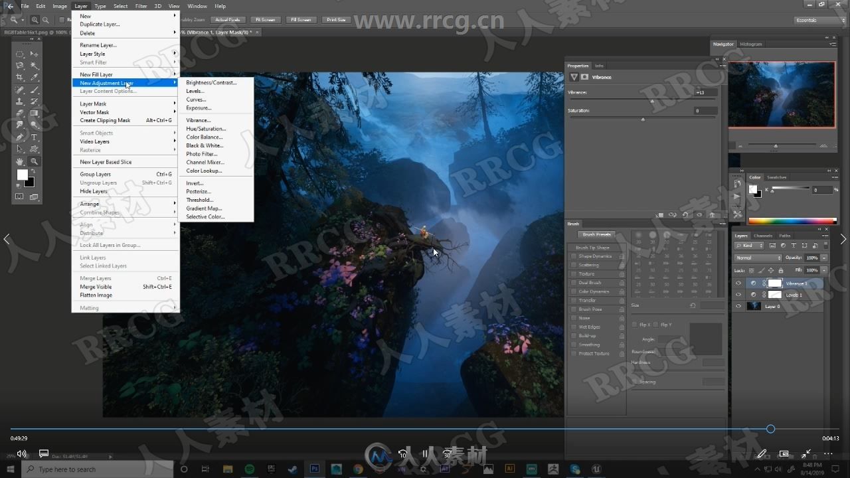
Task: Hide the Levels 1 layer
Action: [738, 295]
